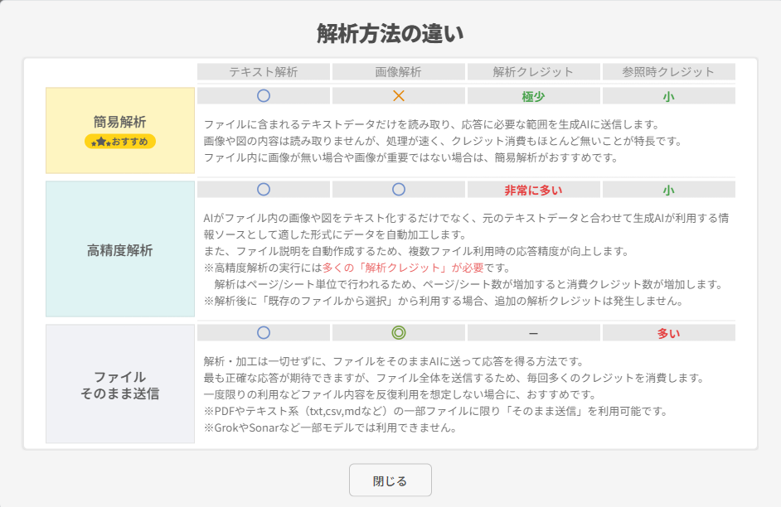The image size is (781, 507).
Task: Click the 高精度解析 row label
Action: (x=119, y=250)
